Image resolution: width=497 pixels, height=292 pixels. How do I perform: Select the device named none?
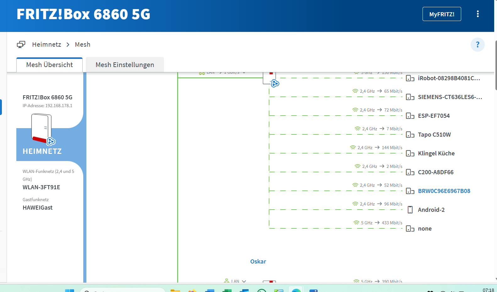pos(424,228)
